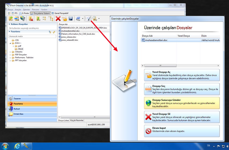The image size is (229, 150).
Task: Switch to the Dosyalama Sistemi perspective
Action: (x=40, y=13)
